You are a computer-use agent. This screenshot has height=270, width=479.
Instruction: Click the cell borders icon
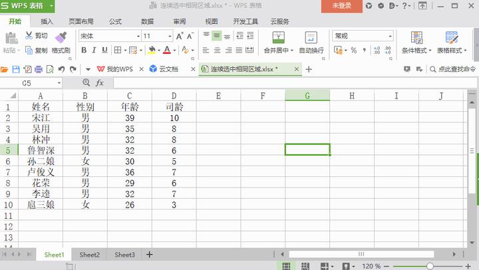118,50
